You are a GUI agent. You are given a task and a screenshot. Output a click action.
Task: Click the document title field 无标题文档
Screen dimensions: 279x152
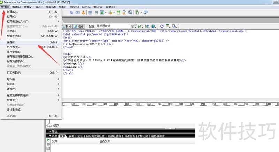[113, 26]
